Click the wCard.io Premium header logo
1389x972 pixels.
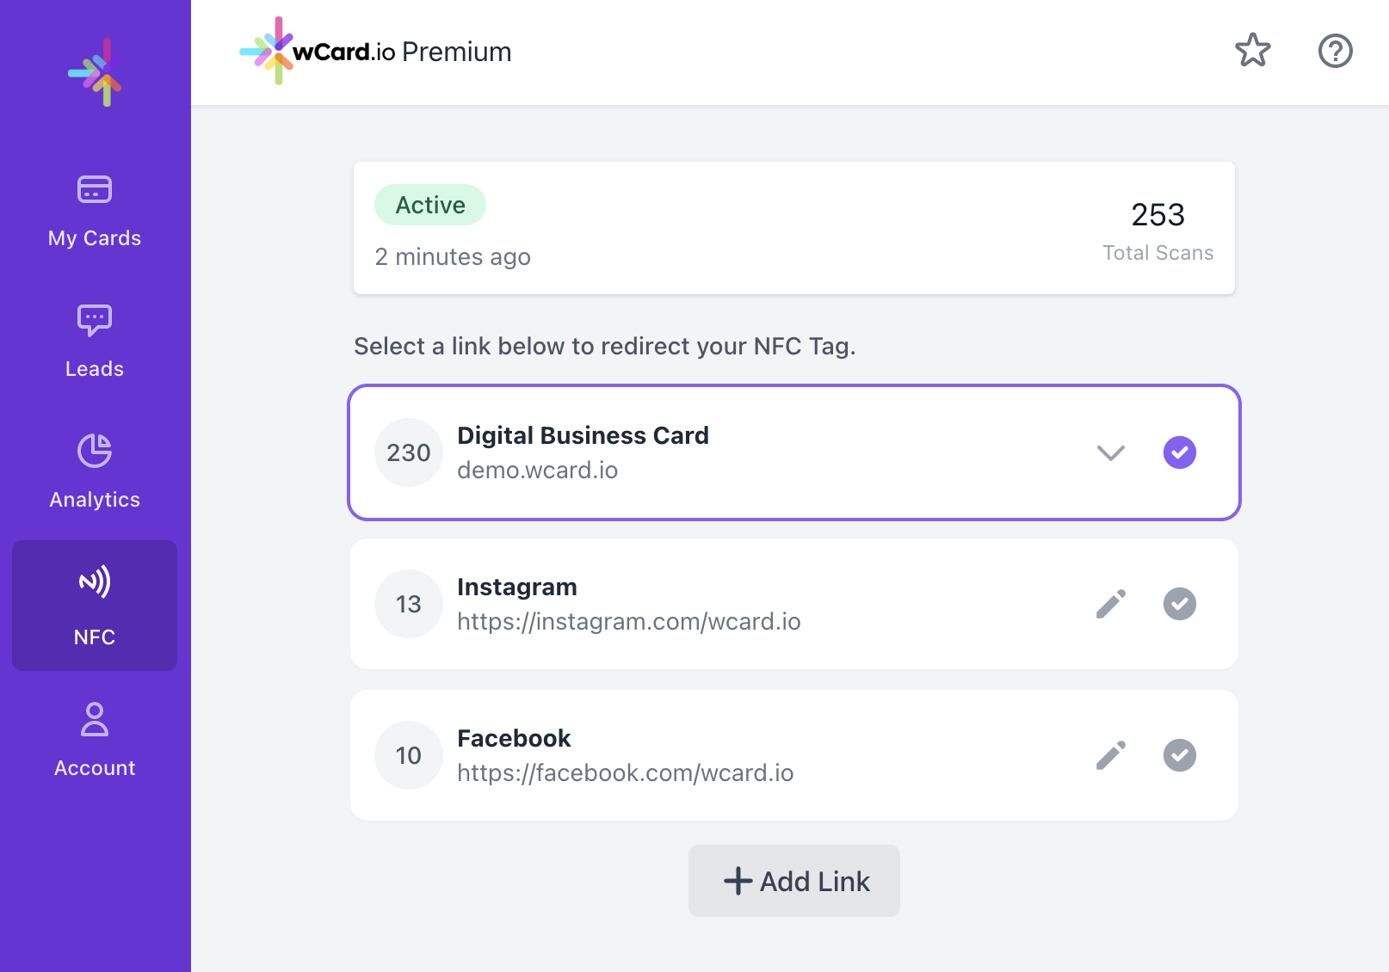[x=375, y=52]
